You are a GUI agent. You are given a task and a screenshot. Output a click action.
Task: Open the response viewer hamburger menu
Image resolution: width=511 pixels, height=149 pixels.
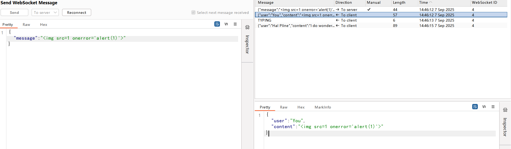pyautogui.click(x=493, y=107)
